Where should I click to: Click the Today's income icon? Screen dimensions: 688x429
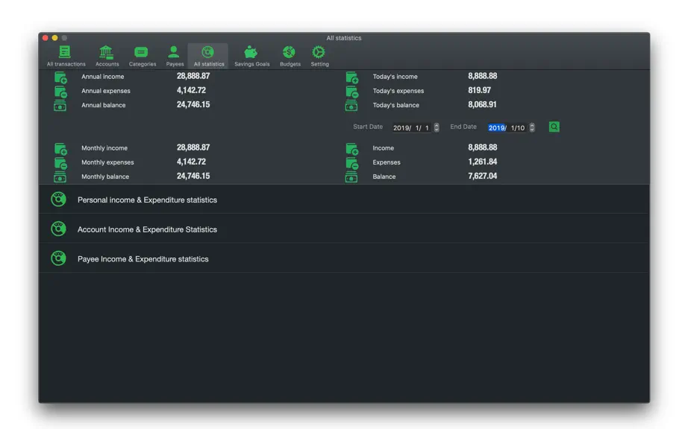point(352,77)
